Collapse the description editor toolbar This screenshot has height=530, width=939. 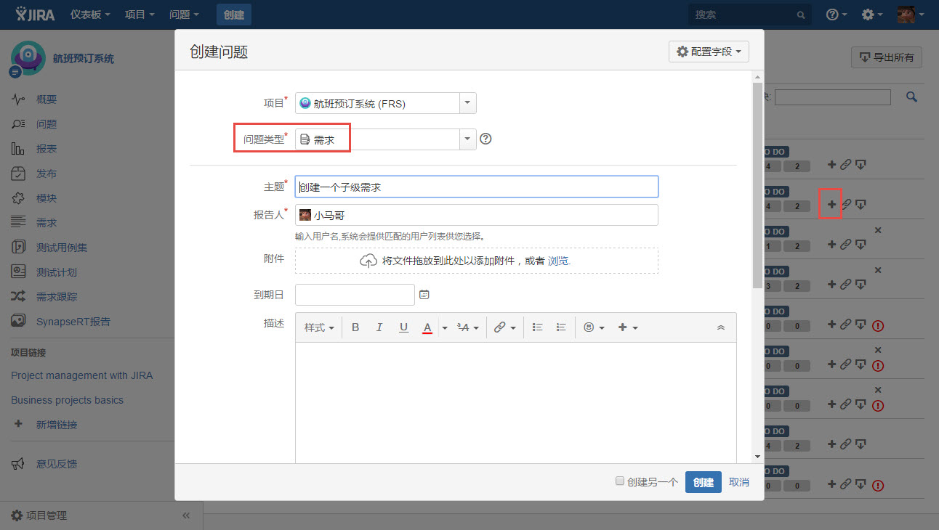click(x=721, y=327)
